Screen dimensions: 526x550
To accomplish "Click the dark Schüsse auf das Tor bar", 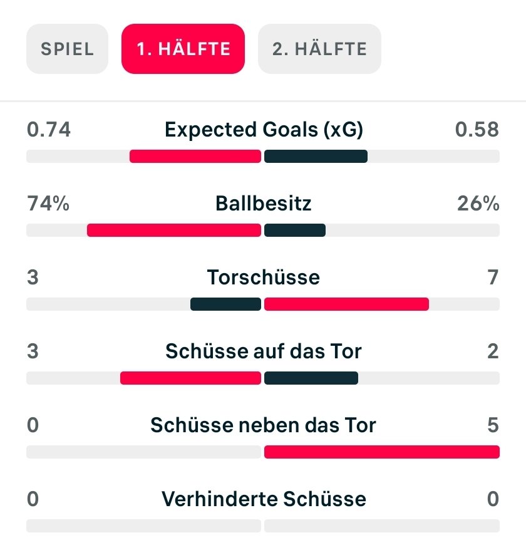I will coord(311,378).
